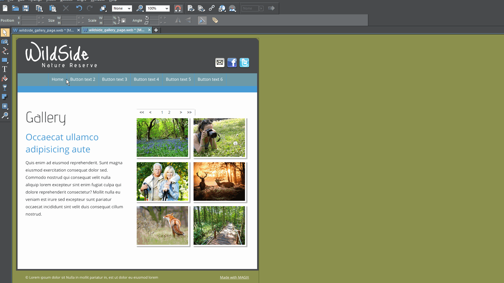Close the second wildside_gallery_page.web tab
The width and height of the screenshot is (504, 283).
[149, 30]
